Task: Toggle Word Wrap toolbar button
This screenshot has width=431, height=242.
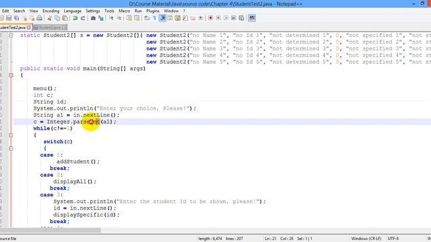Action: coord(147,18)
